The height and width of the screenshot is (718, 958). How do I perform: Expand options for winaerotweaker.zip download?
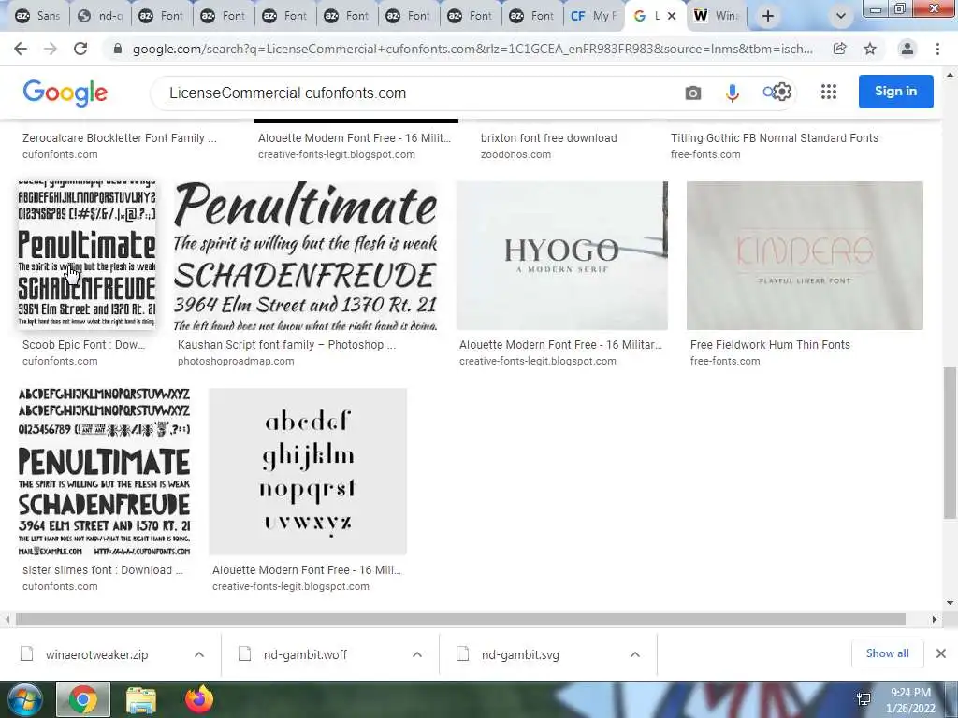pyautogui.click(x=199, y=654)
